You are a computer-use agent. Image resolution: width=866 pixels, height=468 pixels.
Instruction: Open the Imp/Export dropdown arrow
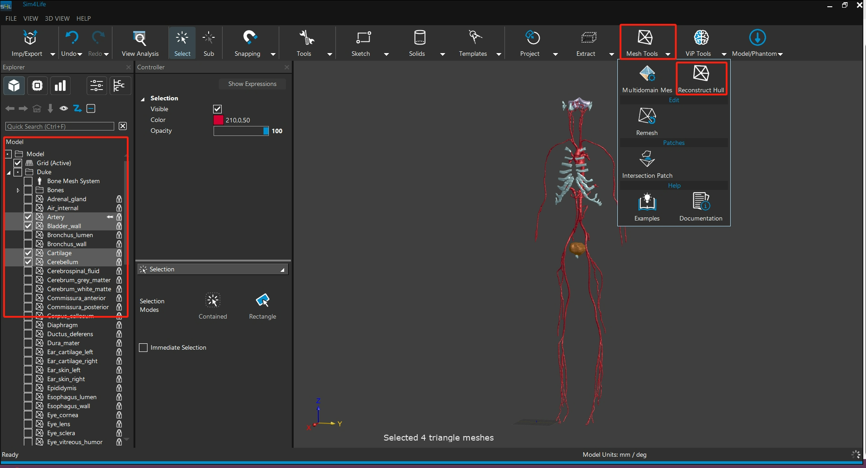(x=53, y=54)
